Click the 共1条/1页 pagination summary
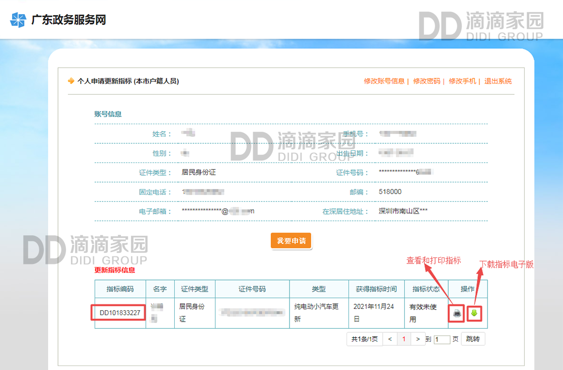 365,339
